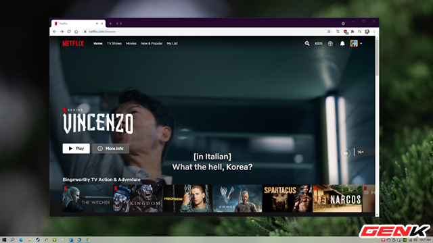Open the gift icon in Netflix header
The height and width of the screenshot is (243, 433).
pyautogui.click(x=330, y=43)
